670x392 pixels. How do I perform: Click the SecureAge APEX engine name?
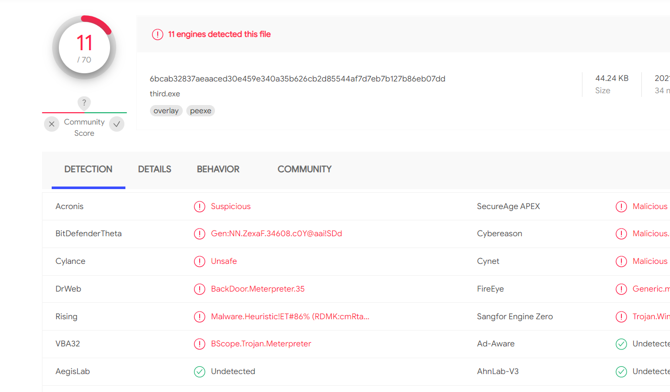pos(508,207)
